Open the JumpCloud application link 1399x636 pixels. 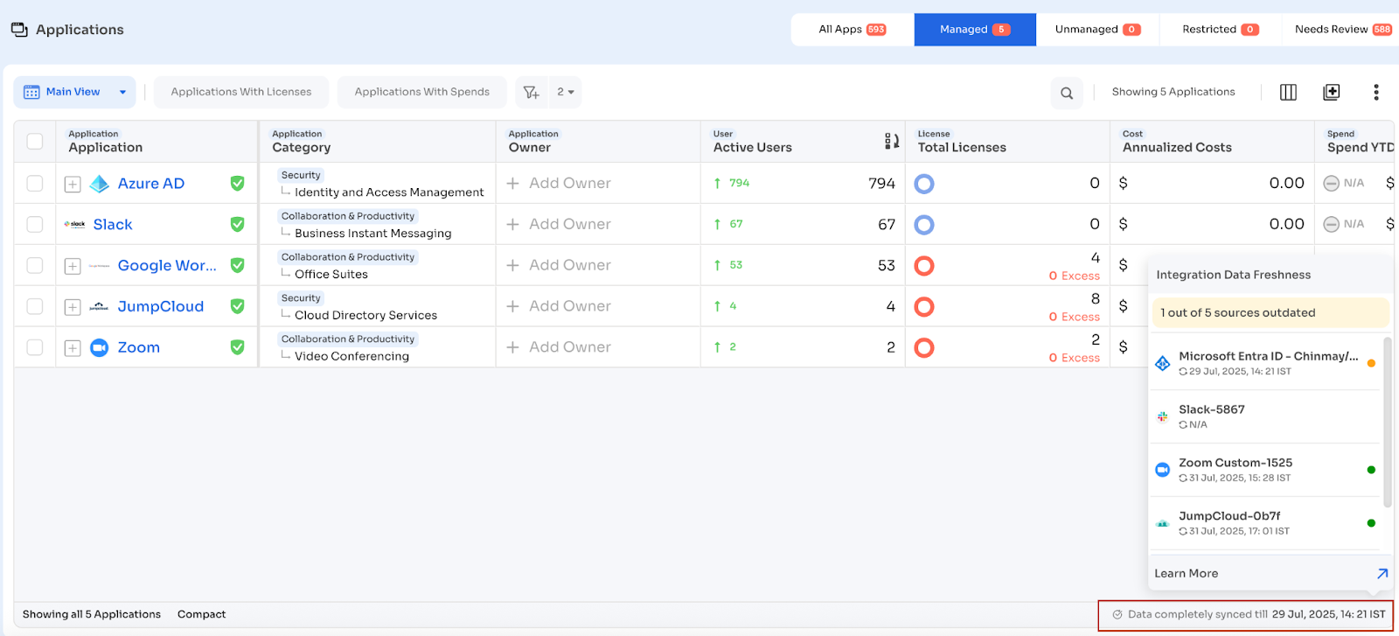pos(161,306)
